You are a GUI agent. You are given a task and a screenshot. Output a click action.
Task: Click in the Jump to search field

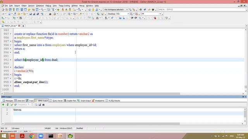click(x=201, y=10)
